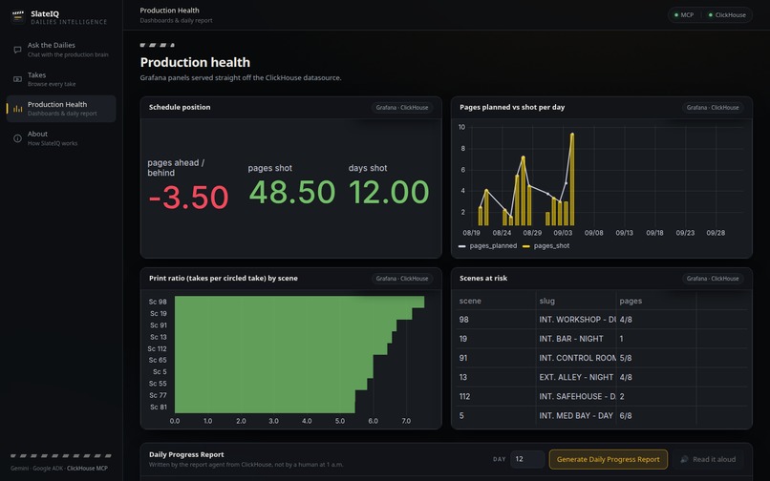Toggle pages_planned legend swatch
The width and height of the screenshot is (770, 481).
tap(461, 246)
